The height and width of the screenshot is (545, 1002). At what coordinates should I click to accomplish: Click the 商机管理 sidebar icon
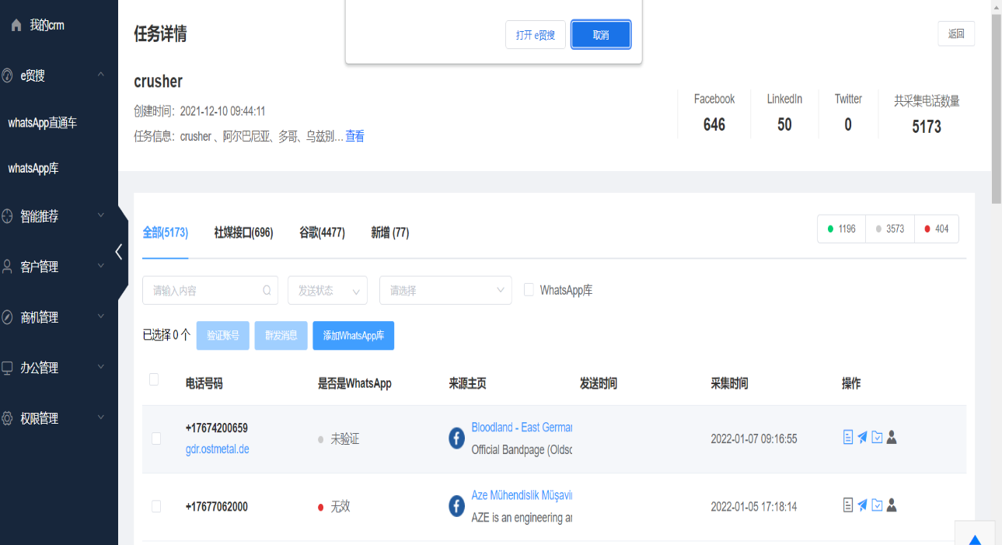8,317
